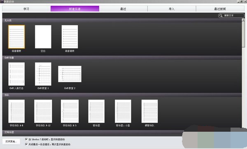The width and height of the screenshot is (247, 149).
Task: Pick the 高音谱表 treble staff template
Action: pos(70,37)
